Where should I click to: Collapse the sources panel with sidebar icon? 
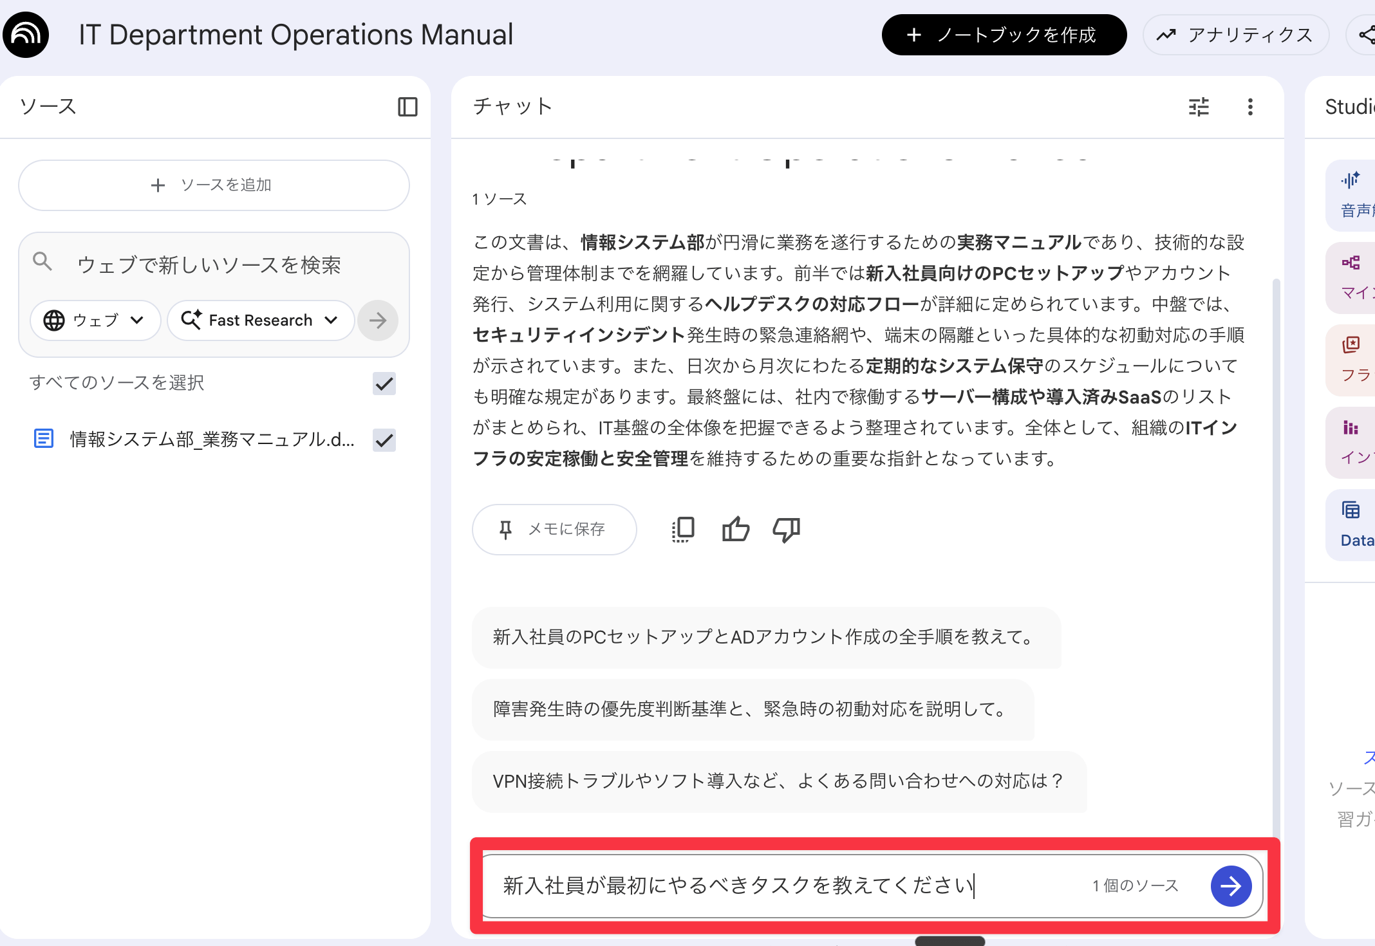[407, 107]
